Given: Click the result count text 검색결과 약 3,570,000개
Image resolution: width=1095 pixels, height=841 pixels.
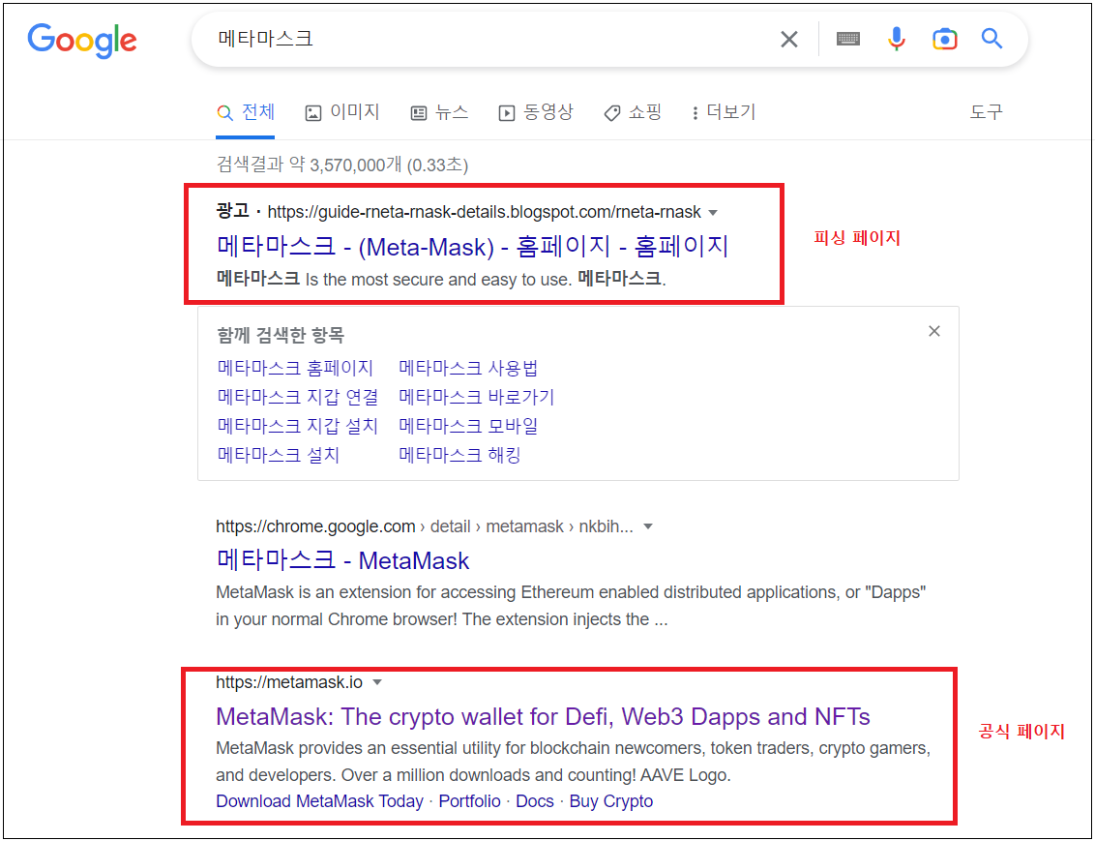Looking at the screenshot, I should pyautogui.click(x=342, y=165).
